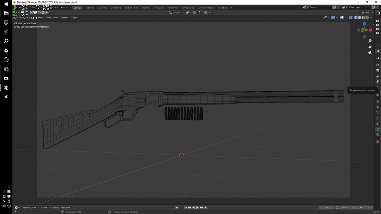The height and width of the screenshot is (214, 381).
Task: Open the Ayuda menu
Action: (64, 7)
